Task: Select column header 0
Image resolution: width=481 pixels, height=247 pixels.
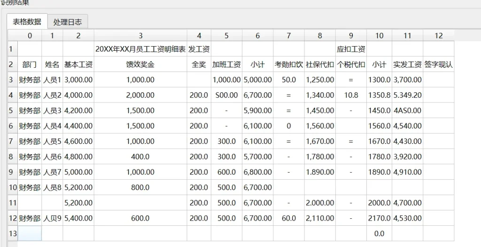Action: (30, 36)
